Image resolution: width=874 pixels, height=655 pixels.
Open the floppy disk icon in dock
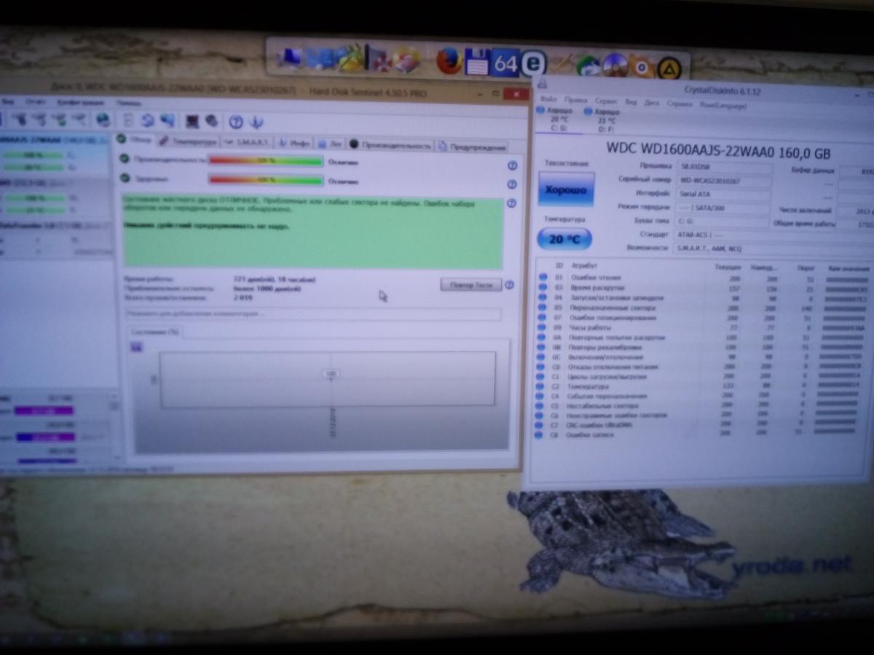(476, 62)
